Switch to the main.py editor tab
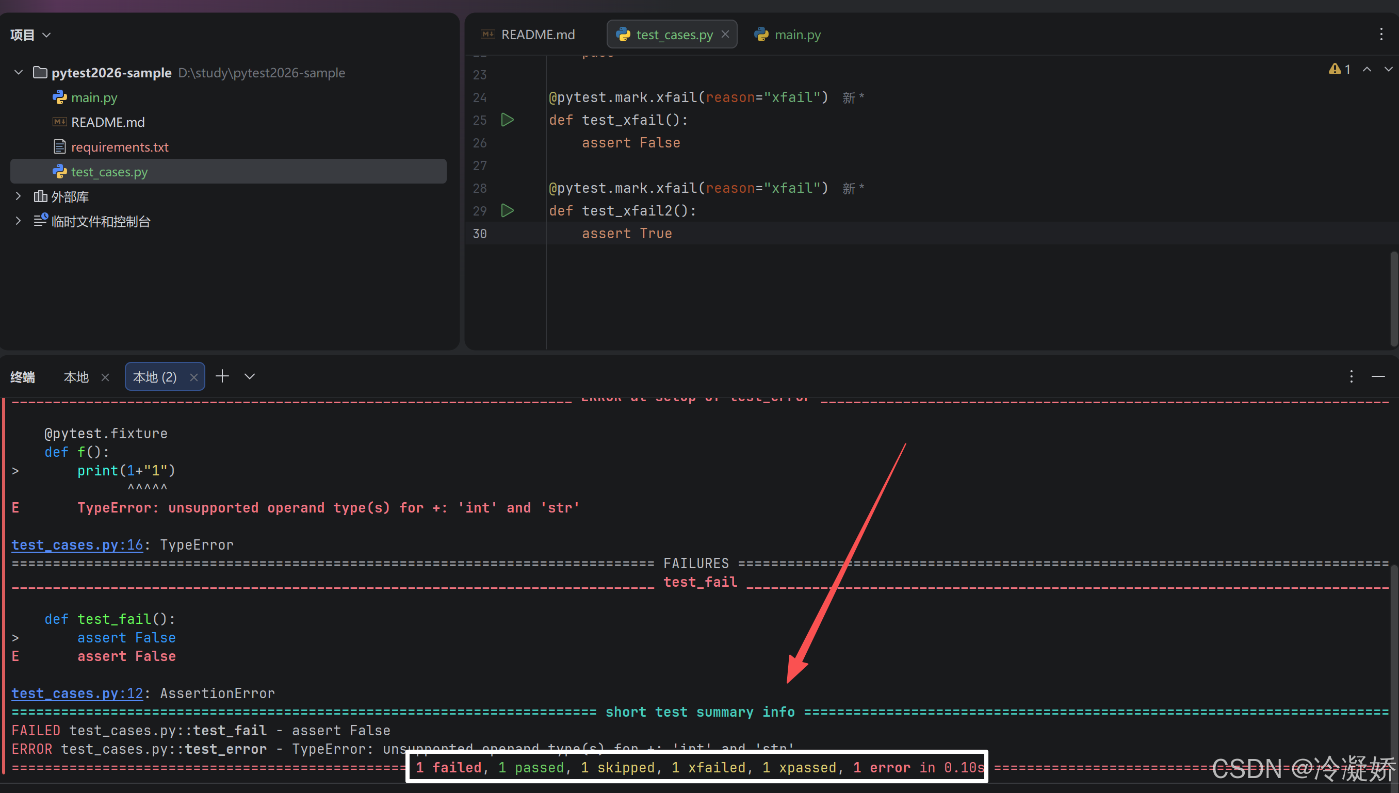 (x=787, y=35)
